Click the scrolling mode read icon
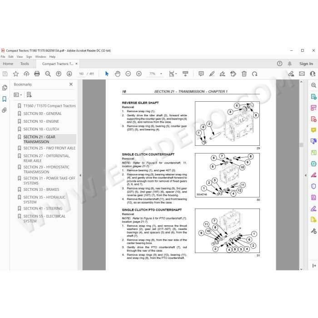Image resolution: width=318 pixels, height=318 pixels. 185,74
